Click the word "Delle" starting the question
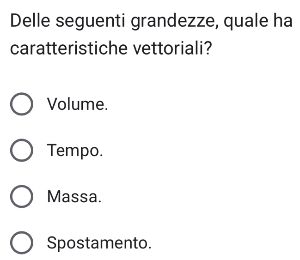 29,21
